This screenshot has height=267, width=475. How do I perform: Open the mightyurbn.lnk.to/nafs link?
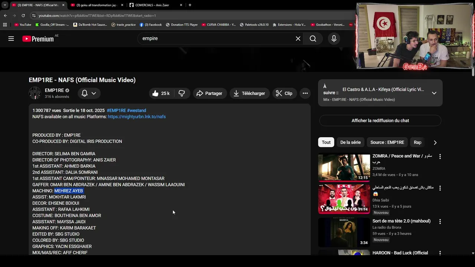pyautogui.click(x=137, y=117)
